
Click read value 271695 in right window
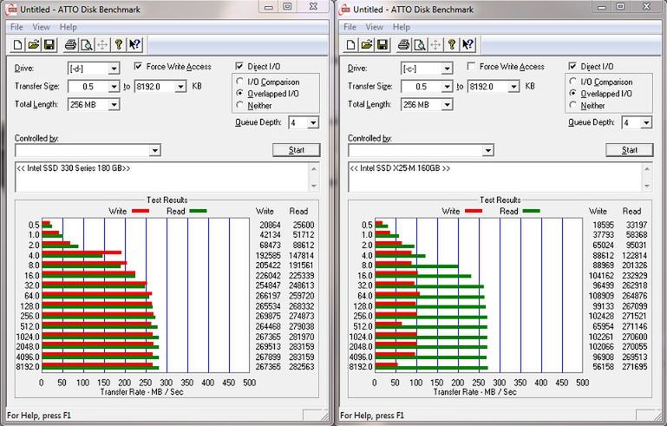[635, 366]
